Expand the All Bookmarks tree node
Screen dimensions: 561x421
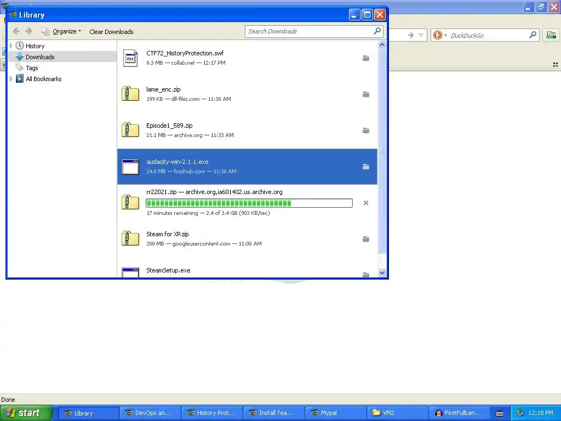click(11, 79)
